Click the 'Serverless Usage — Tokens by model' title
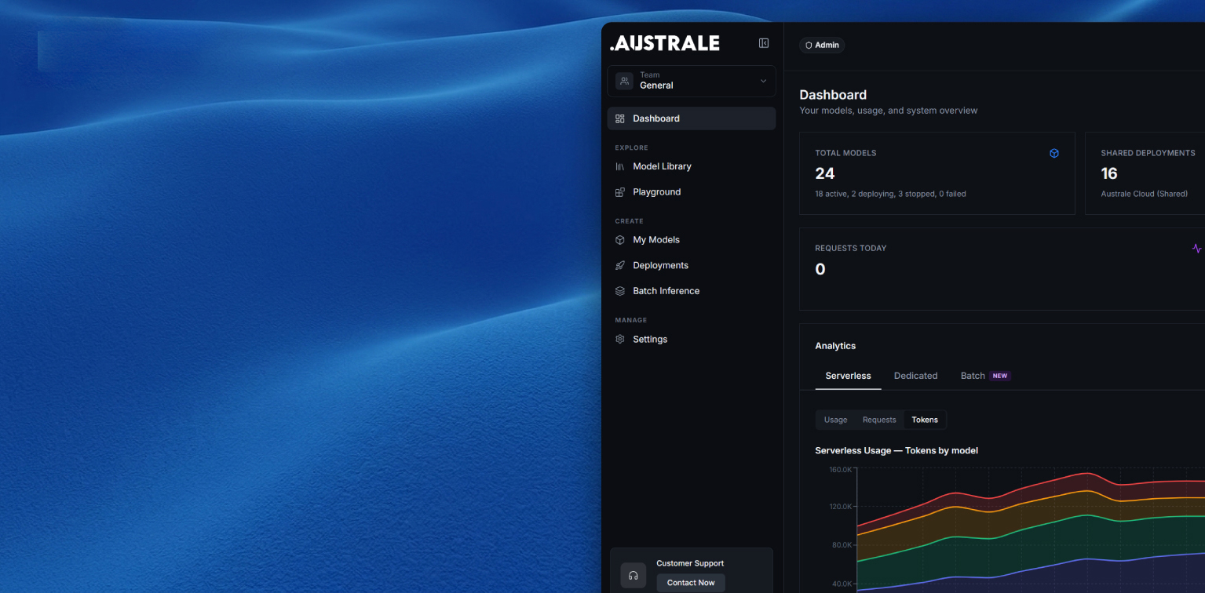 [896, 450]
